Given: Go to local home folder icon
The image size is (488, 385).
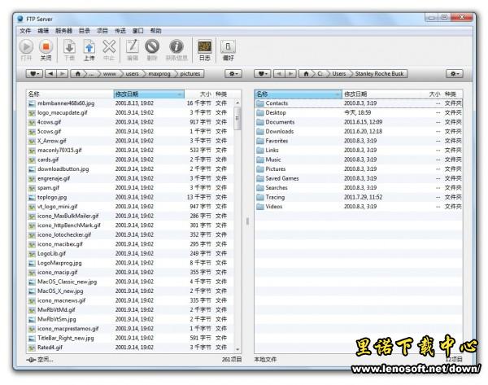Looking at the screenshot, I should pos(307,74).
